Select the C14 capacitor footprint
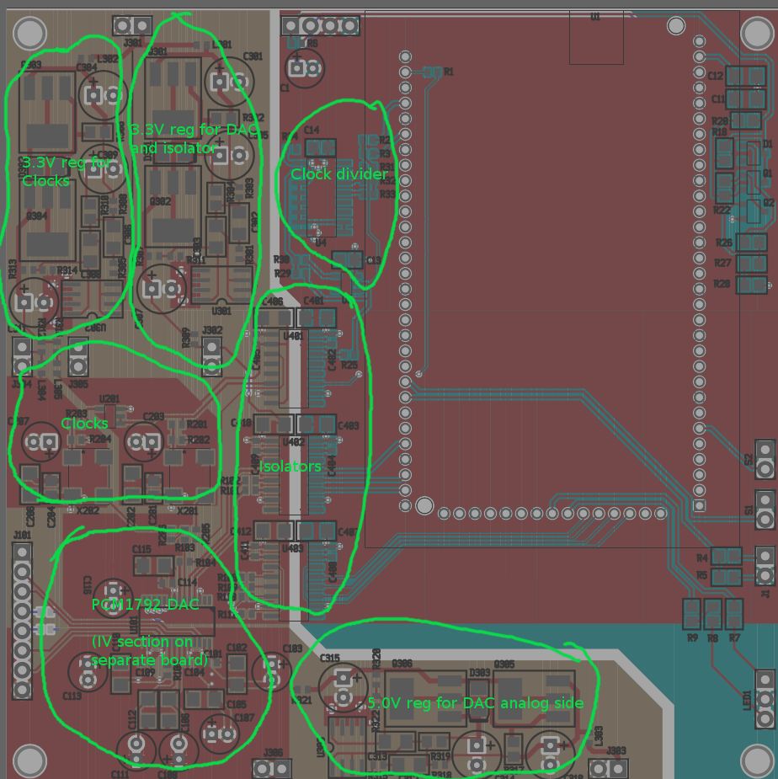778x779 pixels. (x=321, y=148)
